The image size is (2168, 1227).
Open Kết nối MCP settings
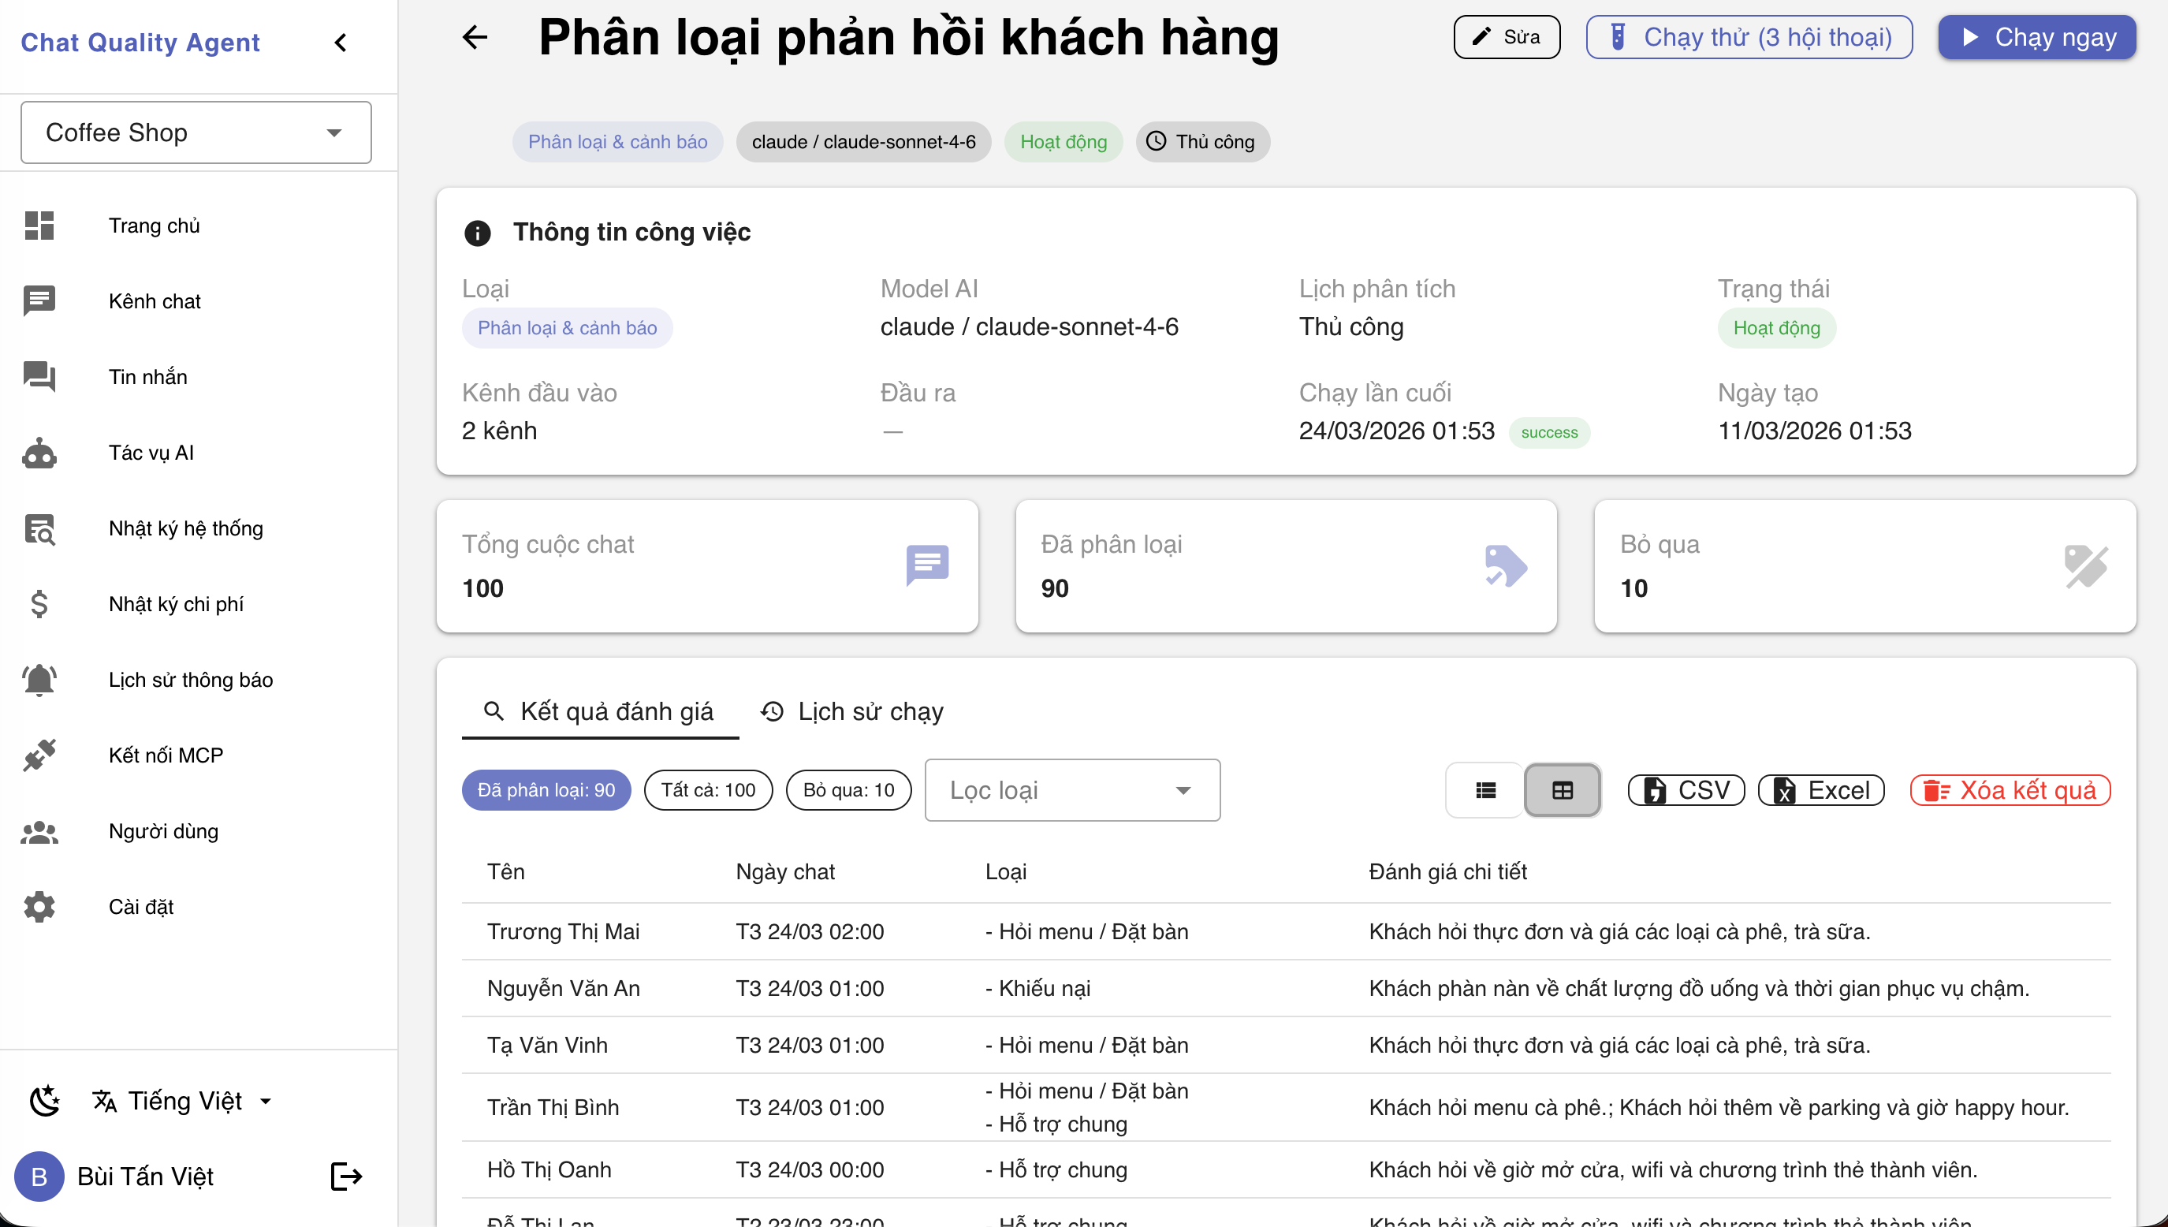[x=165, y=755]
